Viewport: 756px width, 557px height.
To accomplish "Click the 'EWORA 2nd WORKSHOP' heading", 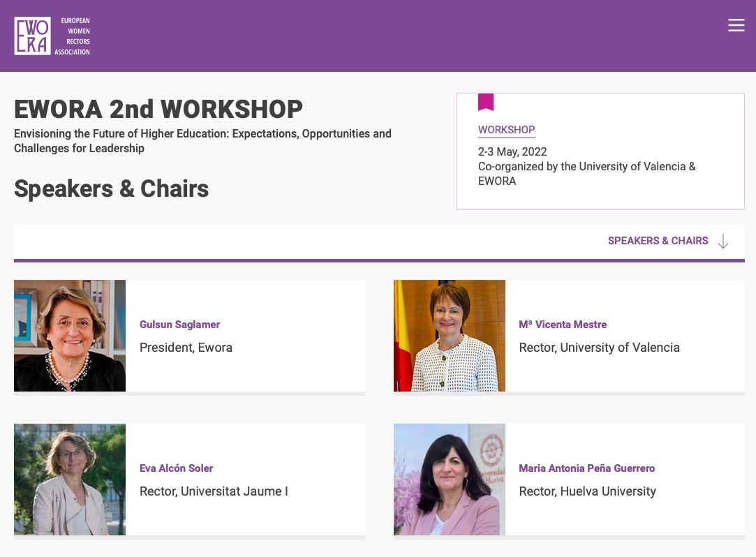I will coord(158,109).
